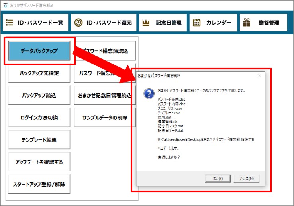Click the crown icon on 記念日管理
Viewport: 294px width, 206px height.
click(146, 23)
